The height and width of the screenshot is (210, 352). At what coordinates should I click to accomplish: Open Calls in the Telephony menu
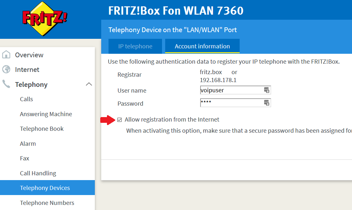click(x=26, y=99)
